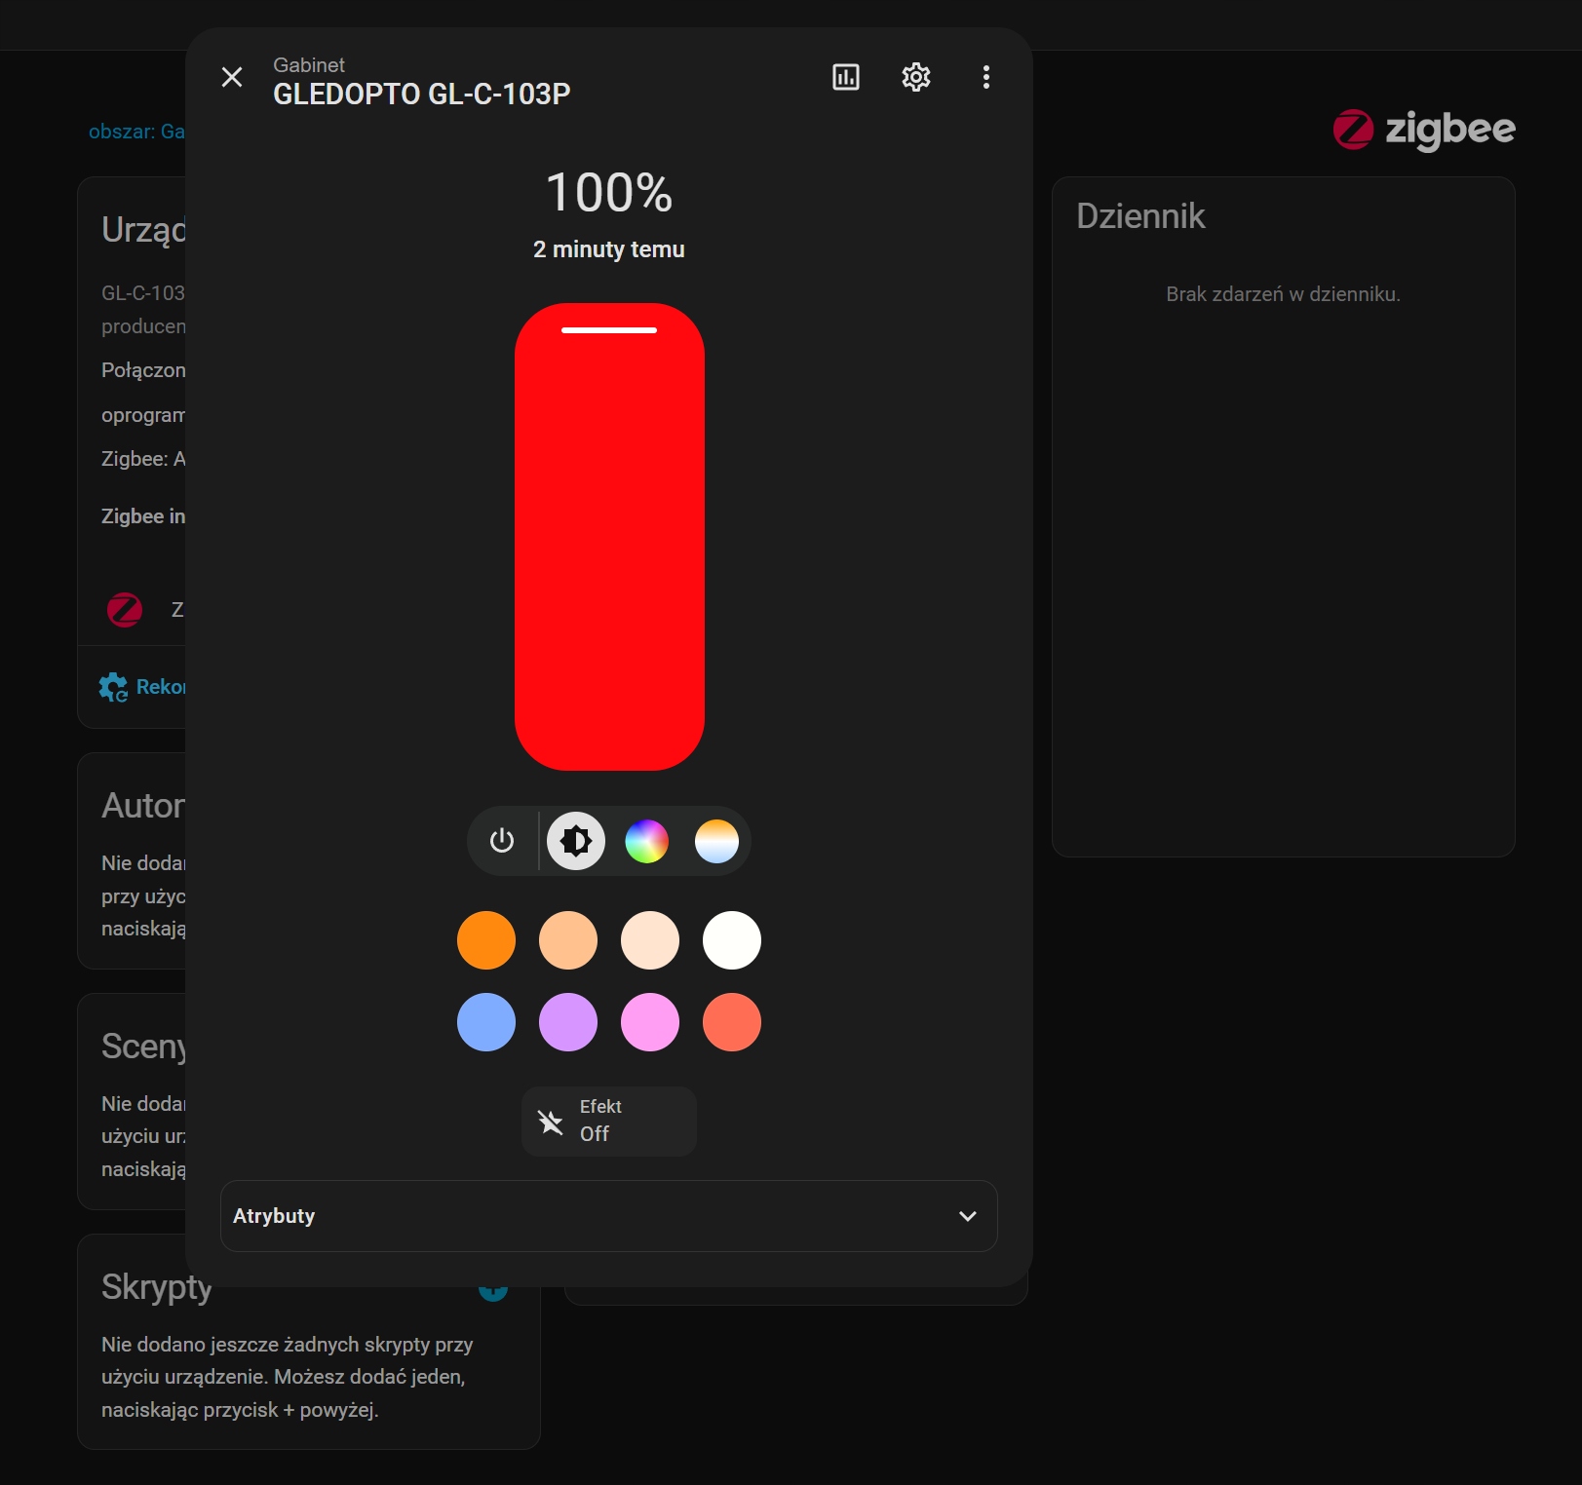Toggle the light power button

(502, 841)
